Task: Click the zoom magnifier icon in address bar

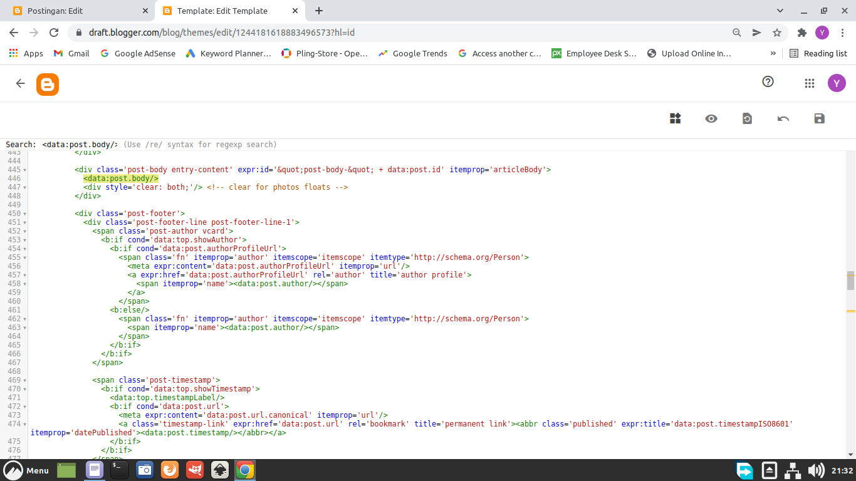Action: 737,33
